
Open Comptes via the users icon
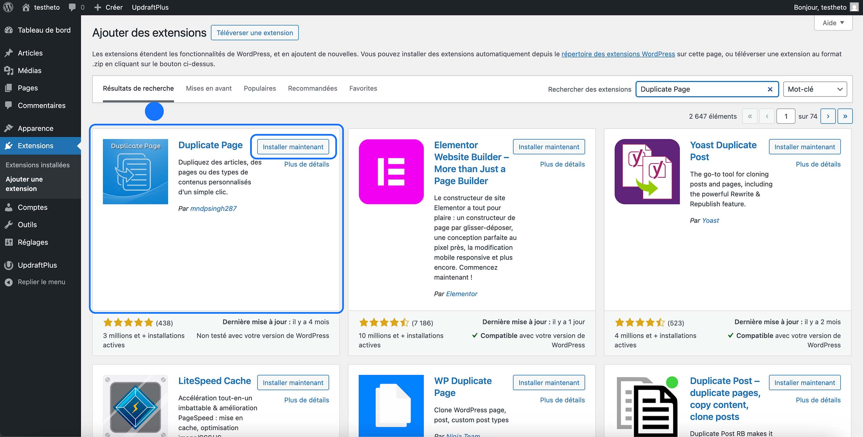(9, 207)
